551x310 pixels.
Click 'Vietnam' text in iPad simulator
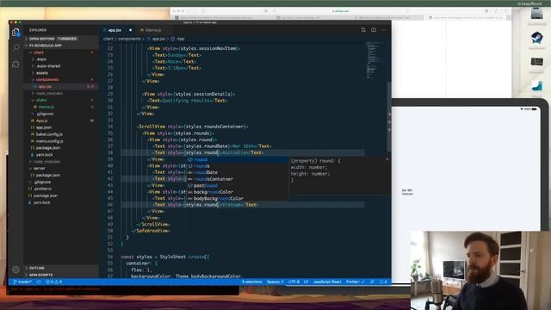tap(407, 194)
